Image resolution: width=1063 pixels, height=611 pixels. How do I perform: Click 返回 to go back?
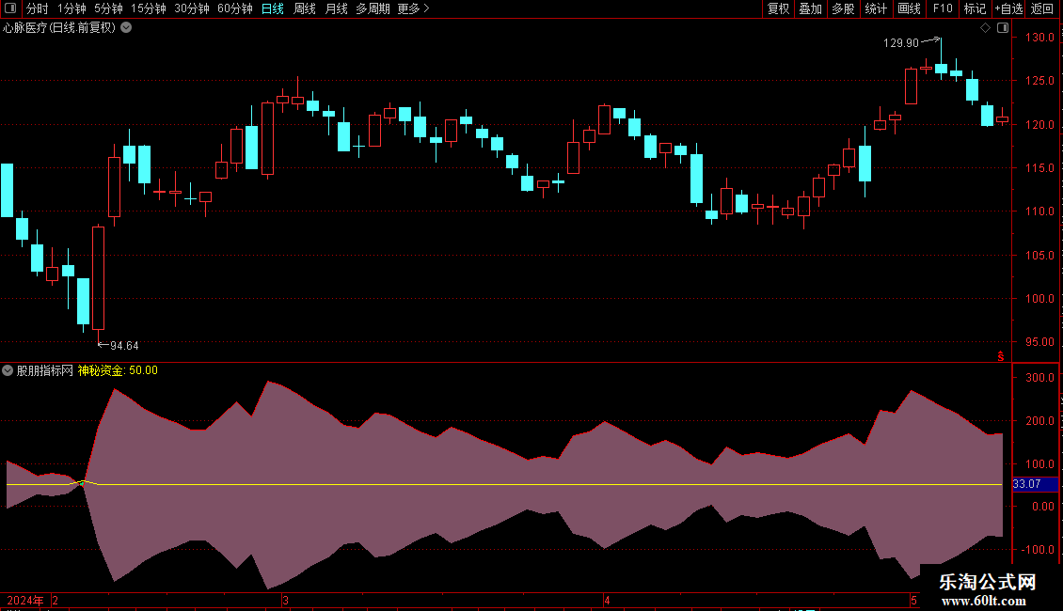1042,8
